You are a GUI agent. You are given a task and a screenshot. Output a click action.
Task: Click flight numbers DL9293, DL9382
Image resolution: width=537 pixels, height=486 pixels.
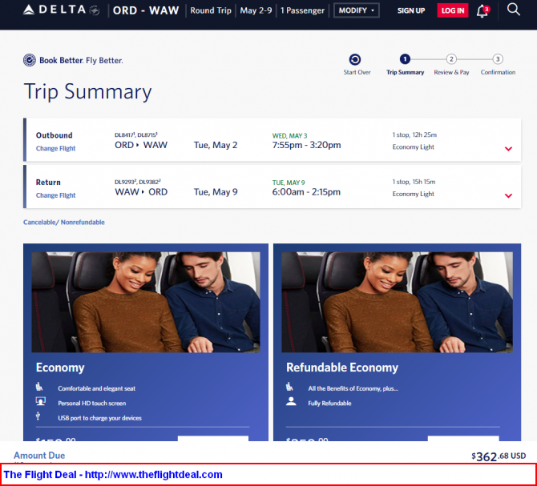click(x=138, y=182)
